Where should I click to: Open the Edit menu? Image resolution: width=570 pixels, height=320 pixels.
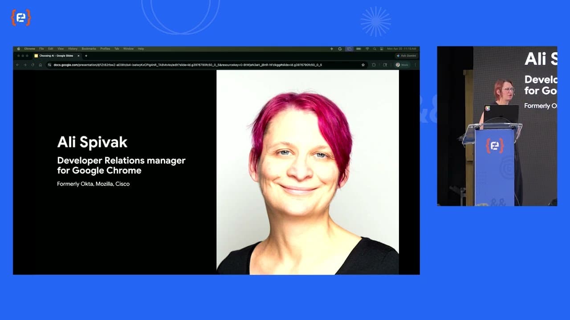point(51,49)
